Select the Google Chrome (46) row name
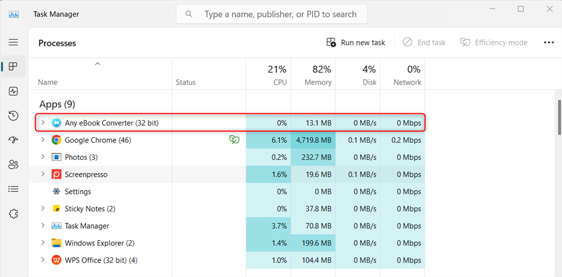This screenshot has height=277, width=562. [x=98, y=140]
